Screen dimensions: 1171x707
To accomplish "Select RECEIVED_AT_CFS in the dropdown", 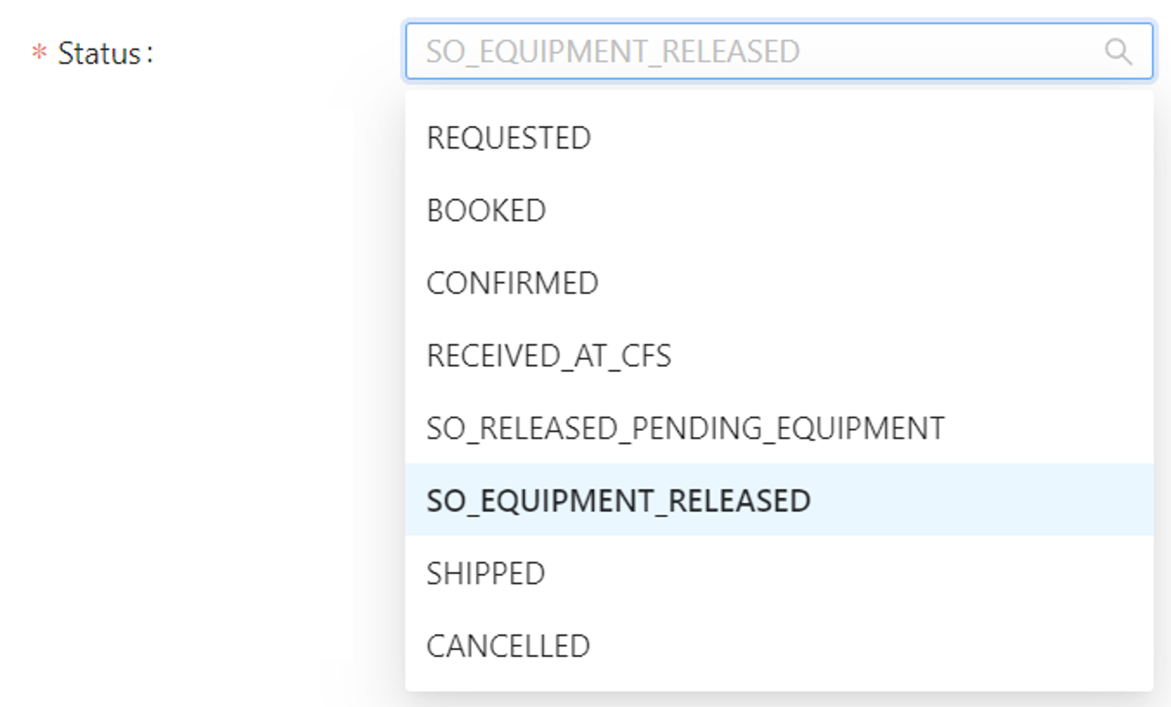I will (x=548, y=355).
